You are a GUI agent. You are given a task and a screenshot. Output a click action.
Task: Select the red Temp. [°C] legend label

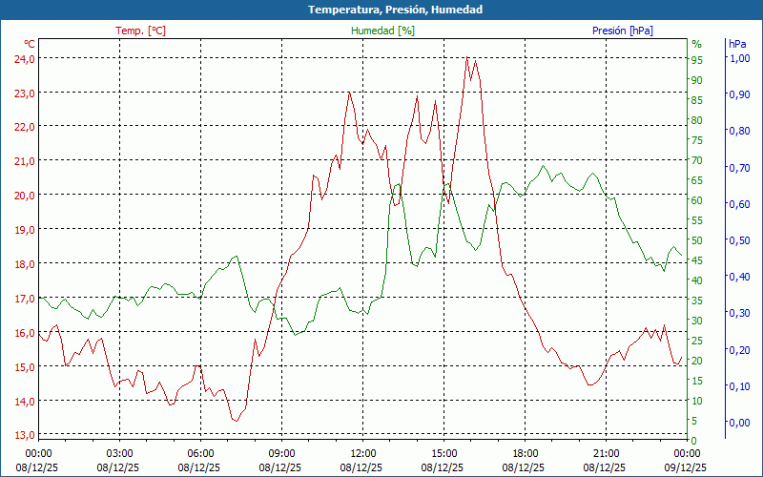[x=140, y=31]
